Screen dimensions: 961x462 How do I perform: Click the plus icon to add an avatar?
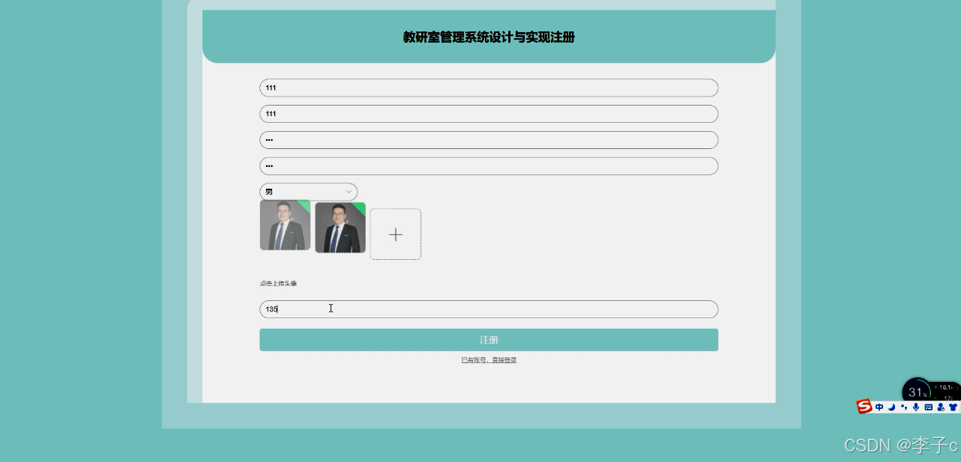tap(395, 234)
